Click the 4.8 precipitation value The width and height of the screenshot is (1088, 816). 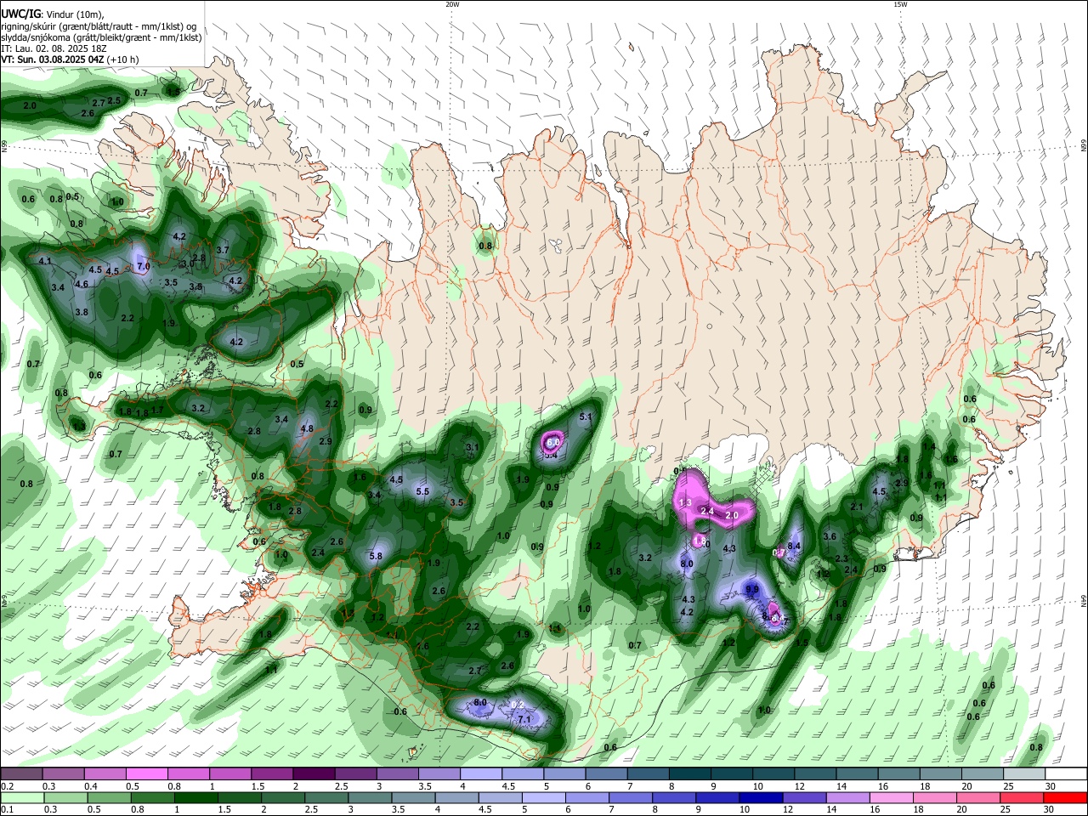point(307,429)
